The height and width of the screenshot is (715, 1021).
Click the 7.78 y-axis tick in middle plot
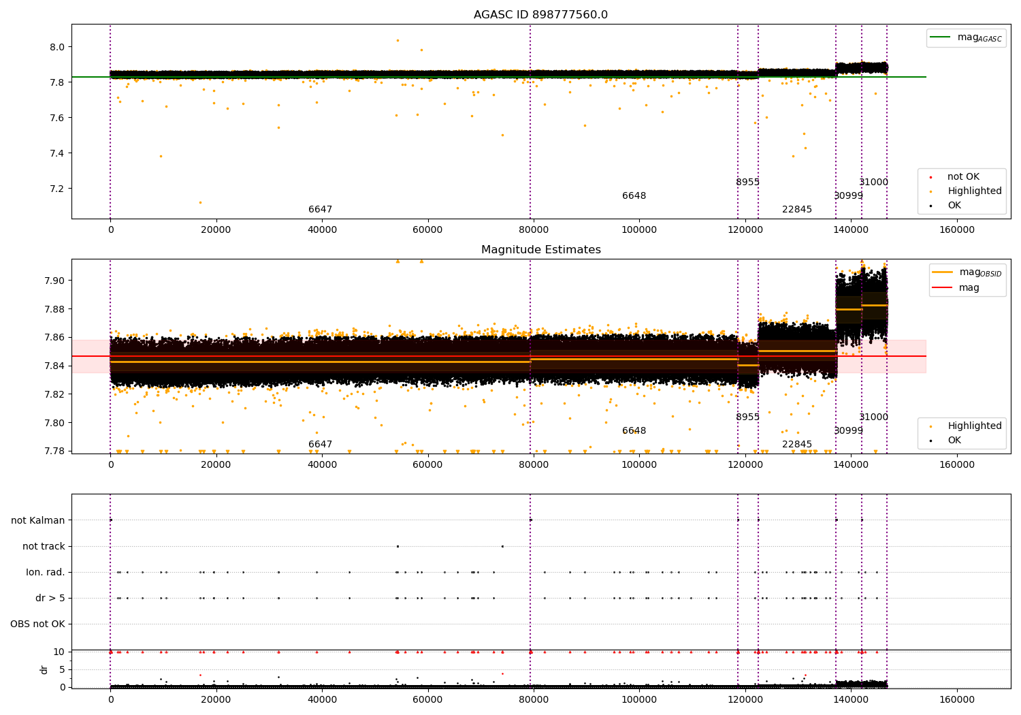tap(55, 451)
